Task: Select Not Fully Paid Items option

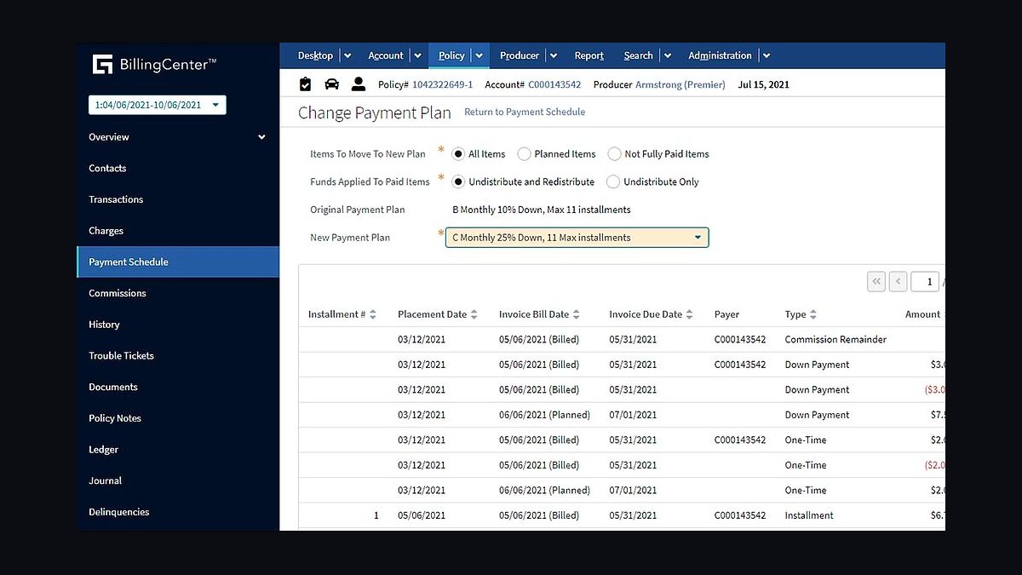Action: [614, 154]
